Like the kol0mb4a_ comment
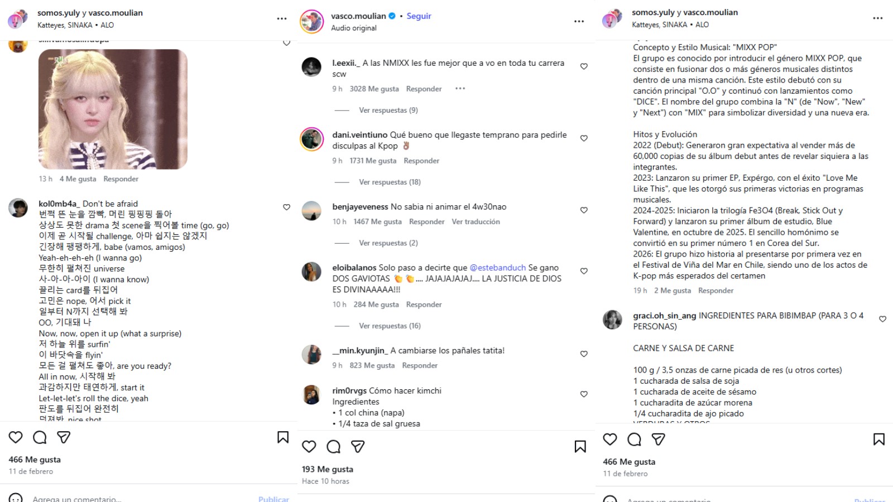The height and width of the screenshot is (502, 893). click(x=286, y=207)
